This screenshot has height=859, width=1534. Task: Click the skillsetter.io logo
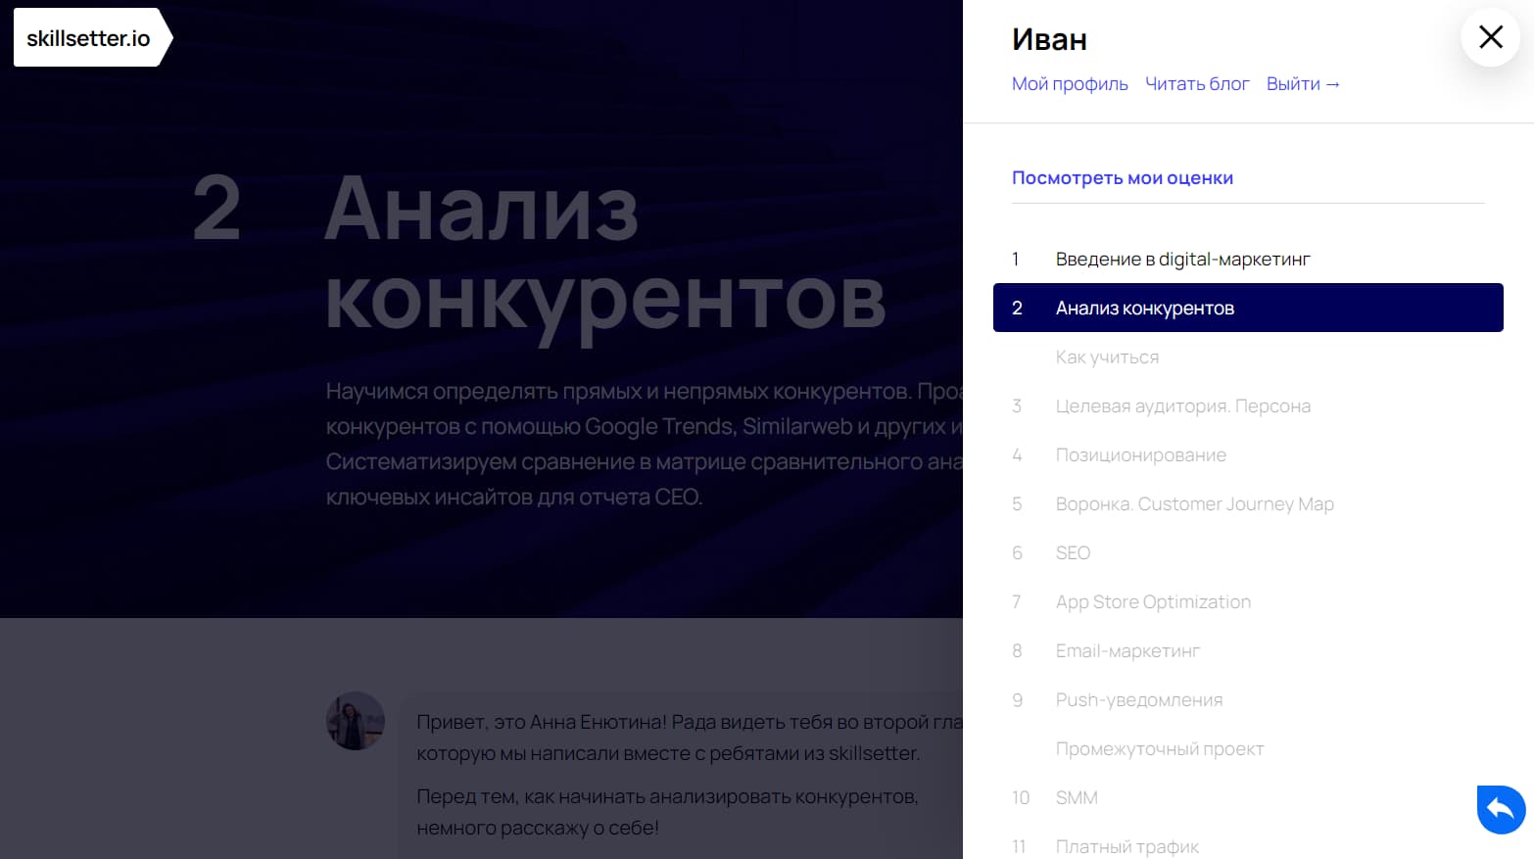88,37
